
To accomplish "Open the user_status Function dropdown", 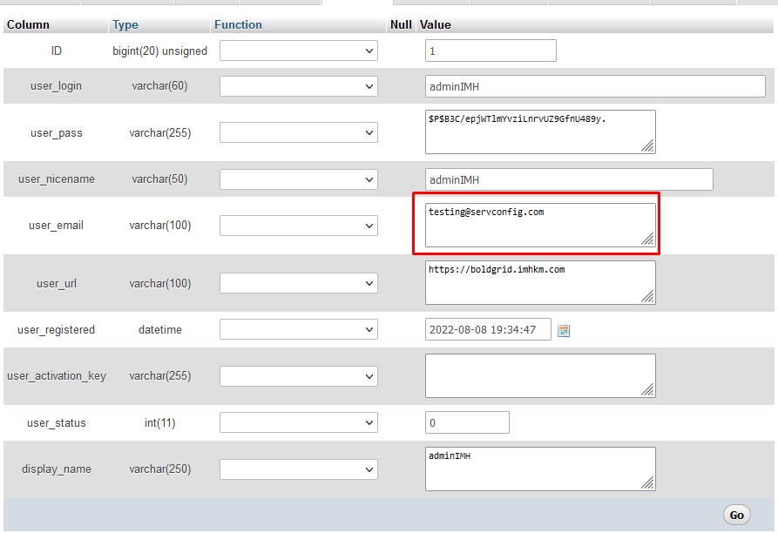I will click(298, 422).
